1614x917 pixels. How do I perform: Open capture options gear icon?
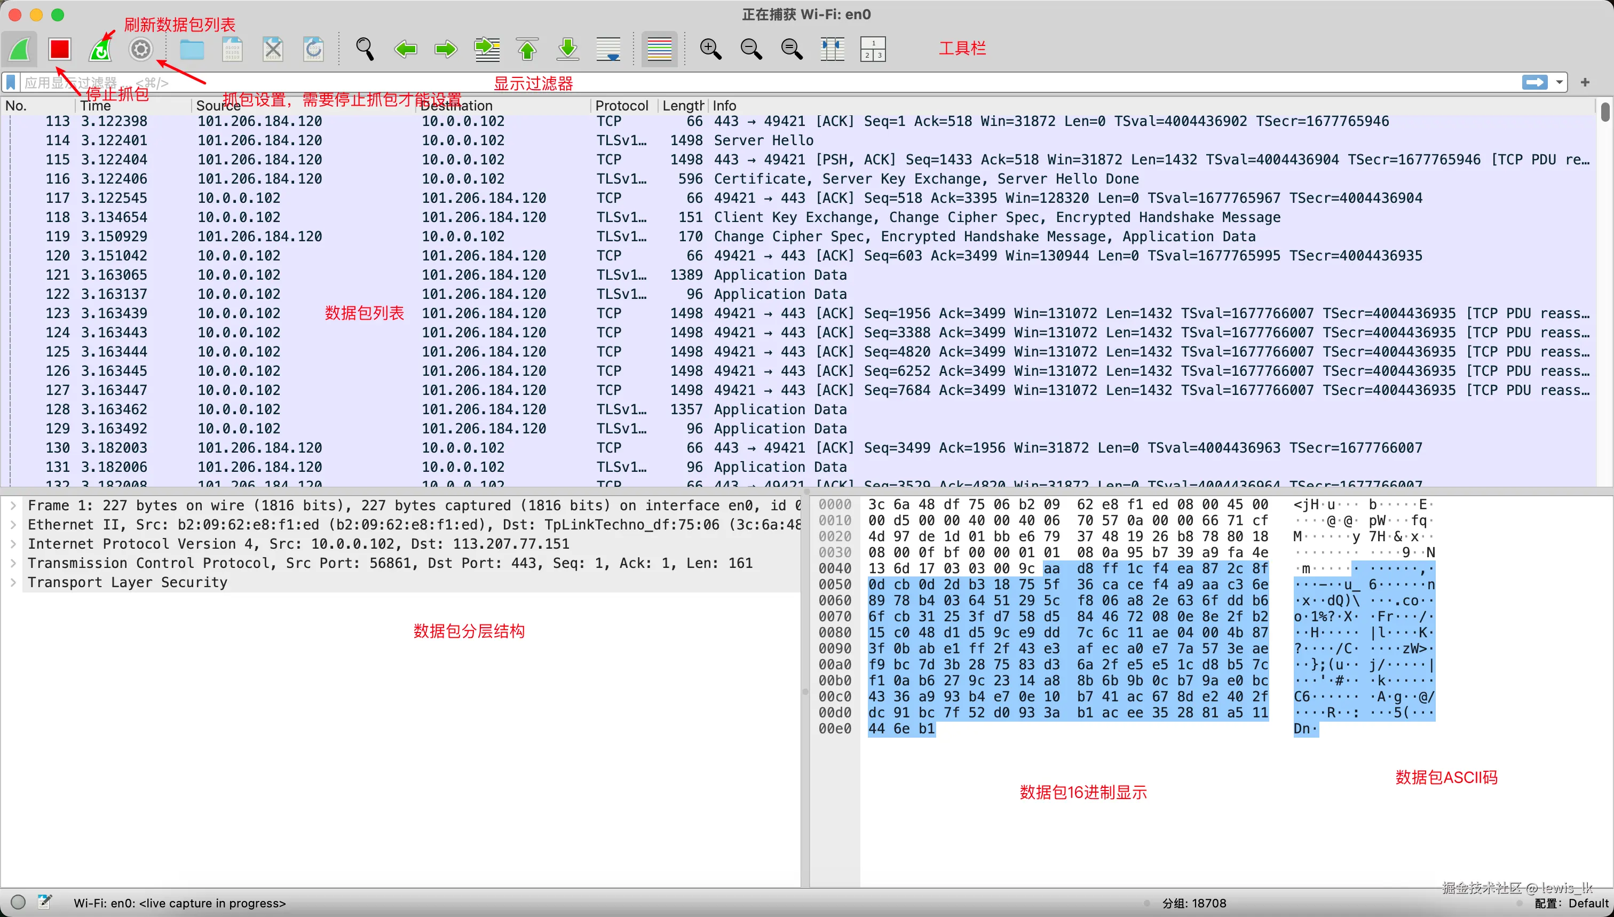pos(140,49)
